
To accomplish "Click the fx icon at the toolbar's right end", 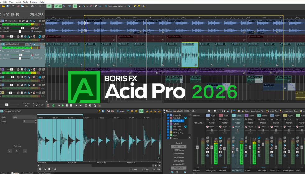I will (144, 6).
